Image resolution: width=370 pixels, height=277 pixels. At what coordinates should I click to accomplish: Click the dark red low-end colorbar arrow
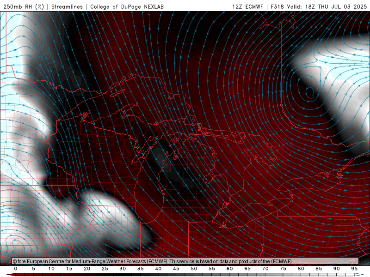[11, 275]
